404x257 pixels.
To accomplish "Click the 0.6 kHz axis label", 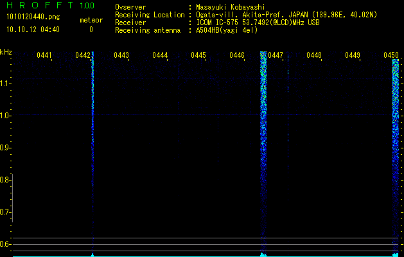I will [x=5, y=244].
